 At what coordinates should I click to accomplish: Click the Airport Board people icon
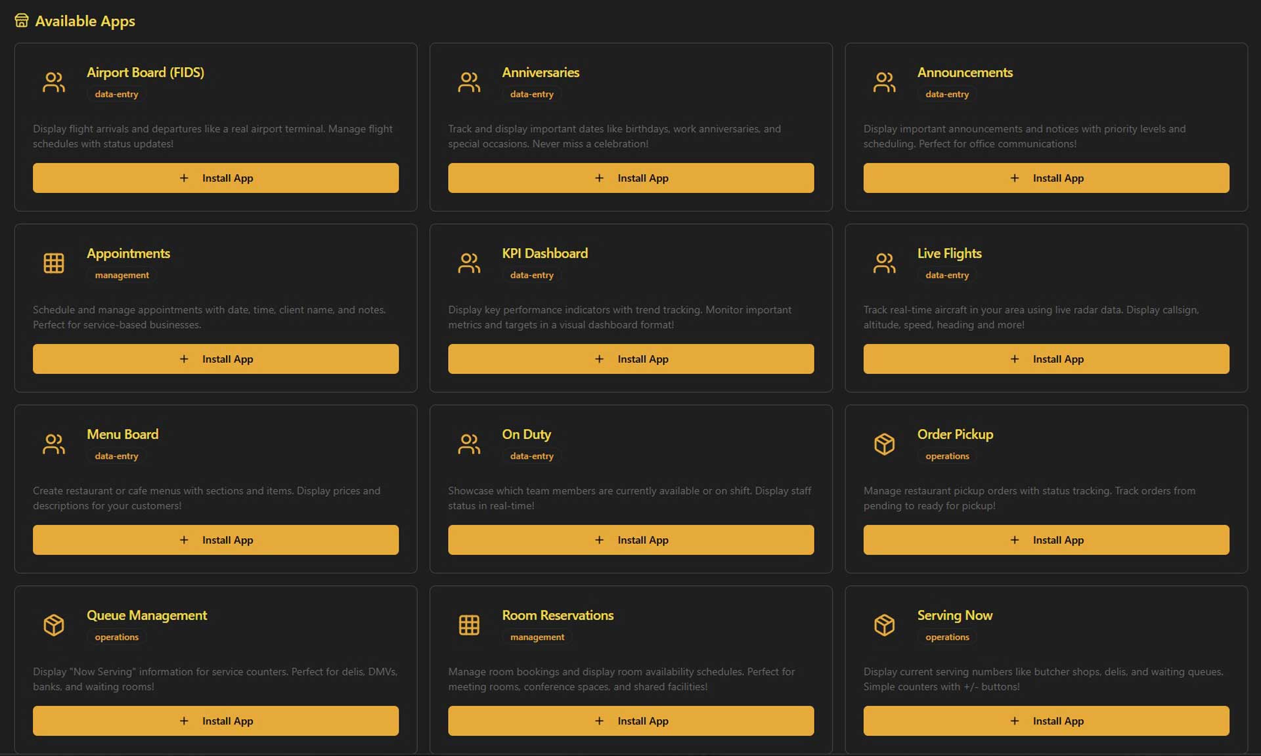[54, 82]
